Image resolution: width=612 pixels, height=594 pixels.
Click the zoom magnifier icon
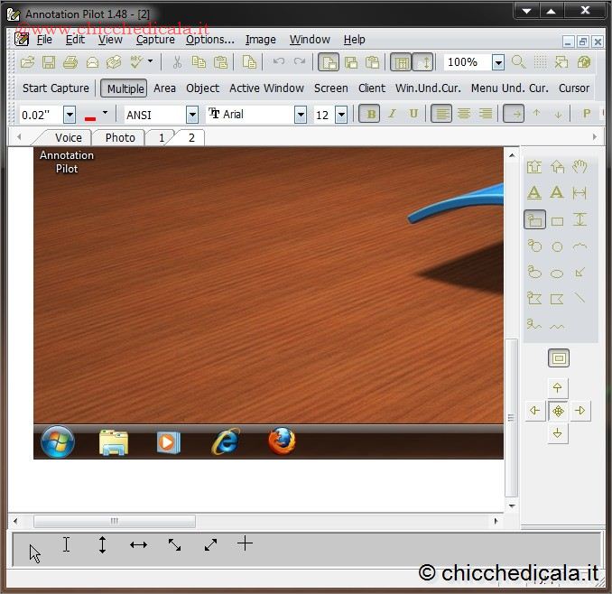518,62
